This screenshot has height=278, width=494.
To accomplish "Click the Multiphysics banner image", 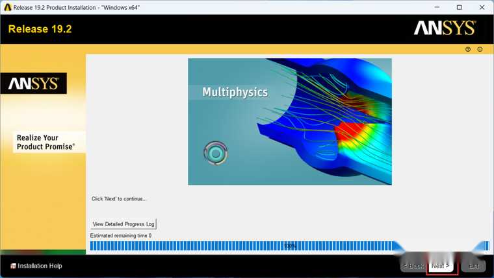I will point(290,122).
